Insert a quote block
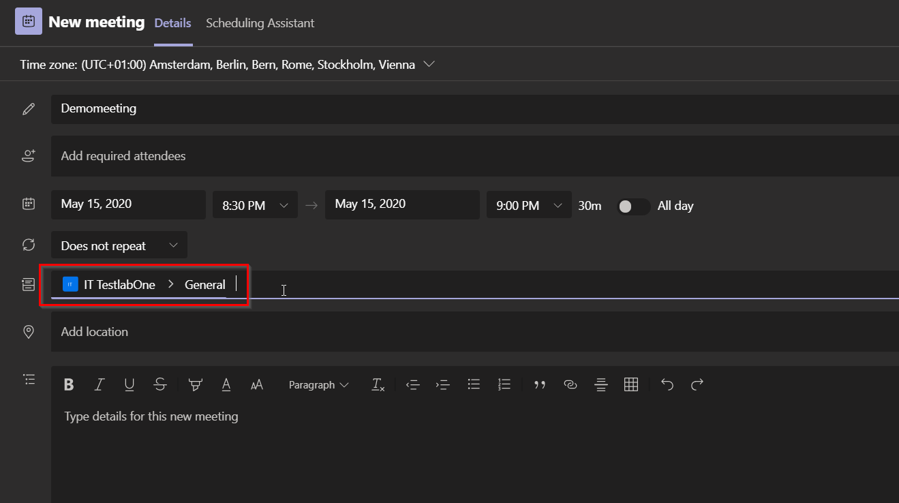899x503 pixels. click(540, 385)
